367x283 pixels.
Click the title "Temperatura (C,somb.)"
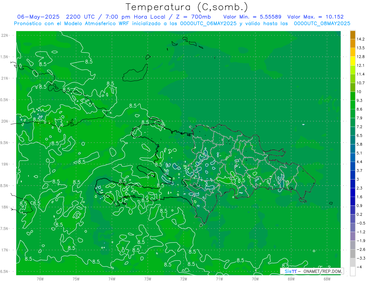(x=187, y=7)
